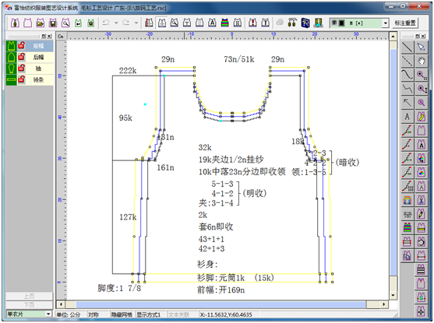Image resolution: width=434 pixels, height=323 pixels.
Task: Toggle the lock on 后幅 piece
Action: click(x=22, y=57)
